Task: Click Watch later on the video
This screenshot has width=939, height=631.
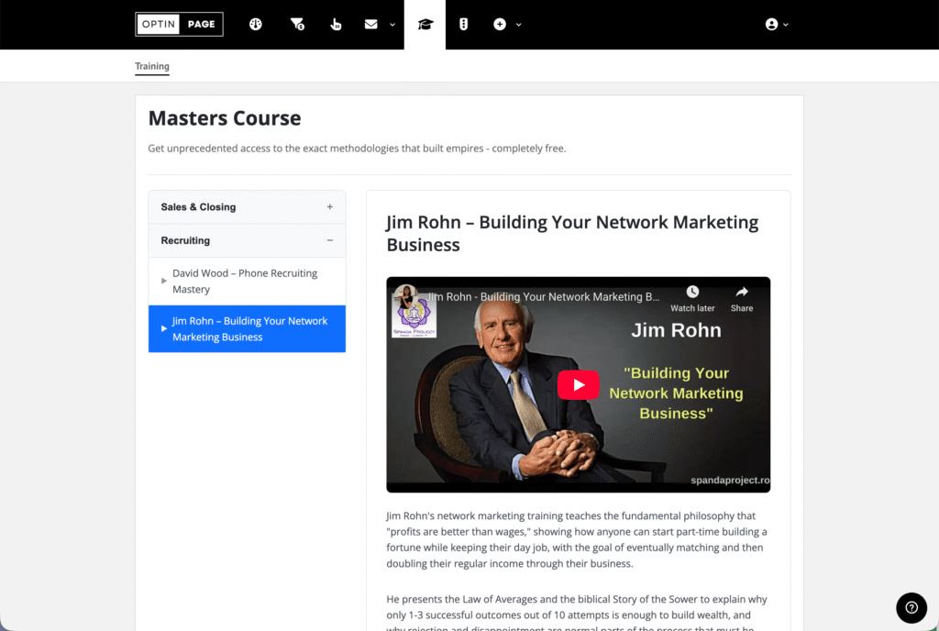Action: 692,298
